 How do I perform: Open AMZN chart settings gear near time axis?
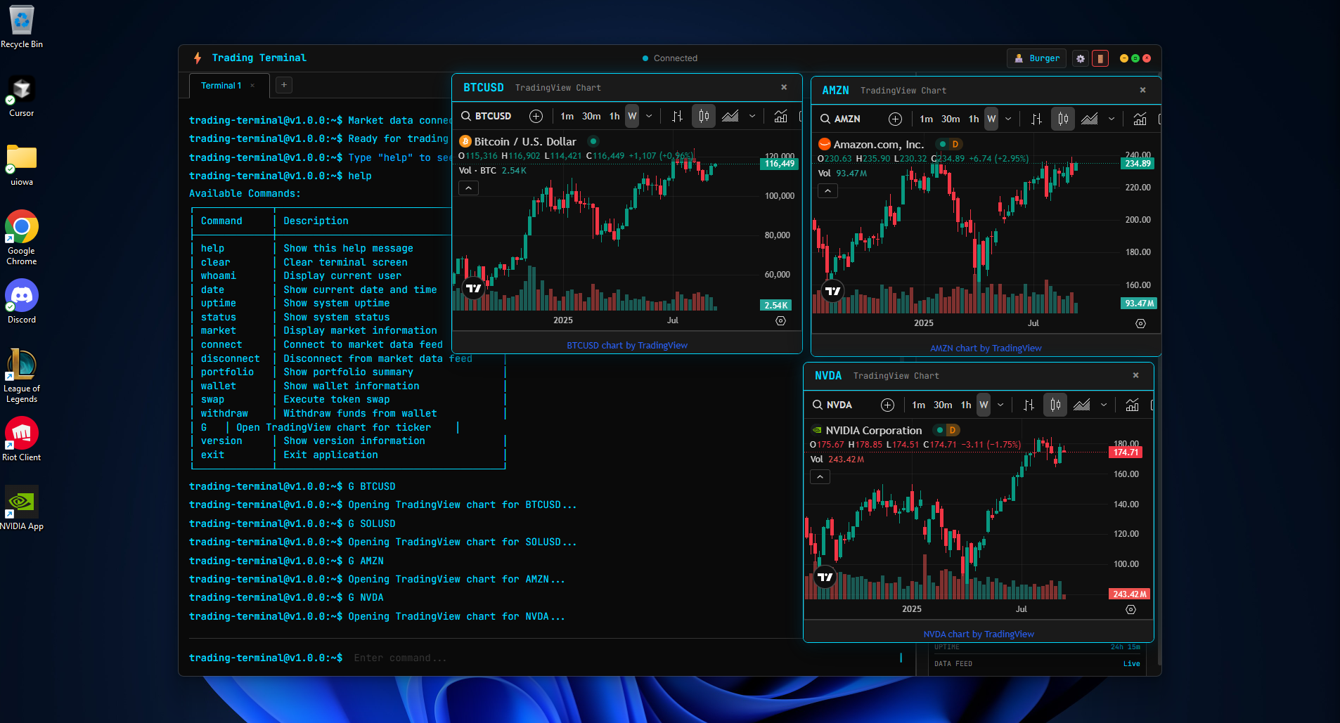coord(1140,323)
